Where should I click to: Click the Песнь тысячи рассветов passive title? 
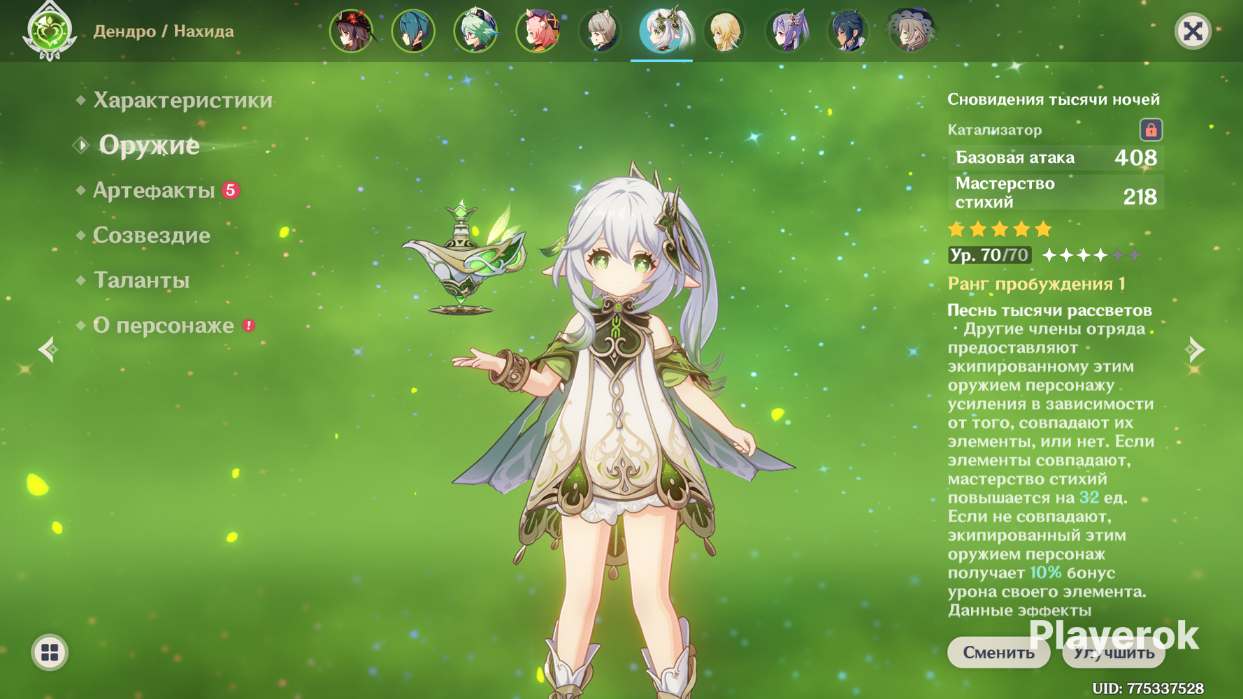pyautogui.click(x=1049, y=310)
